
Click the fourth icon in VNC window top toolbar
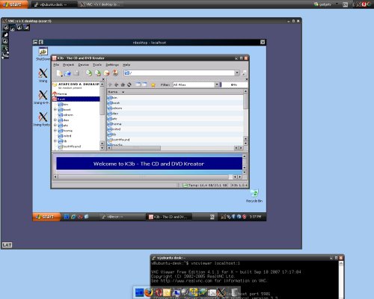(x=26, y=27)
